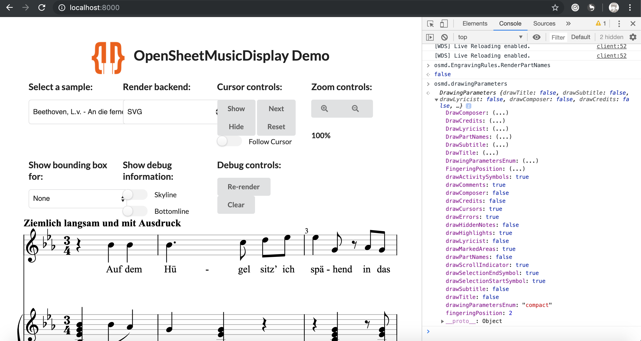Click the Re-render button
The width and height of the screenshot is (641, 341).
pos(243,187)
